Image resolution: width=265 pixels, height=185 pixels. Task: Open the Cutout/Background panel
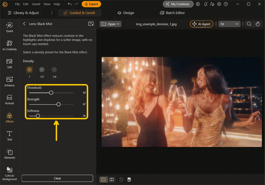point(10,174)
